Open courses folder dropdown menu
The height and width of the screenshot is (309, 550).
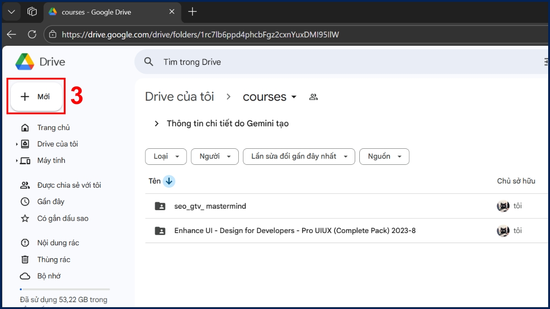pos(294,97)
